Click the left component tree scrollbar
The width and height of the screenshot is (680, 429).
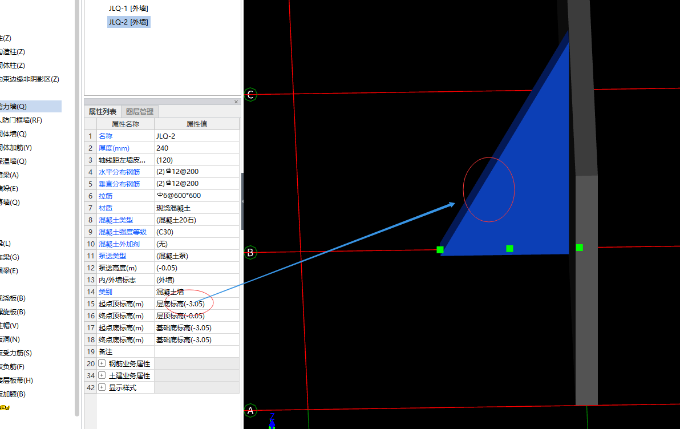77,208
